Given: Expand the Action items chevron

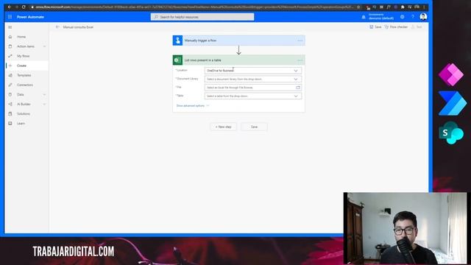Looking at the screenshot, I should click(x=44, y=46).
